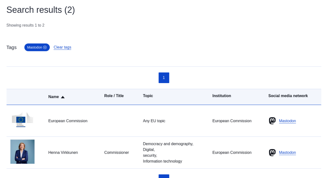Click the Name column header text
The width and height of the screenshot is (330, 178).
[54, 97]
